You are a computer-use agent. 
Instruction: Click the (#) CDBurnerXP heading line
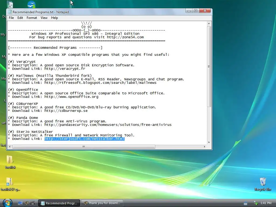(23, 104)
